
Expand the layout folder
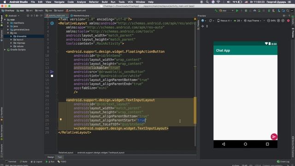(11, 40)
